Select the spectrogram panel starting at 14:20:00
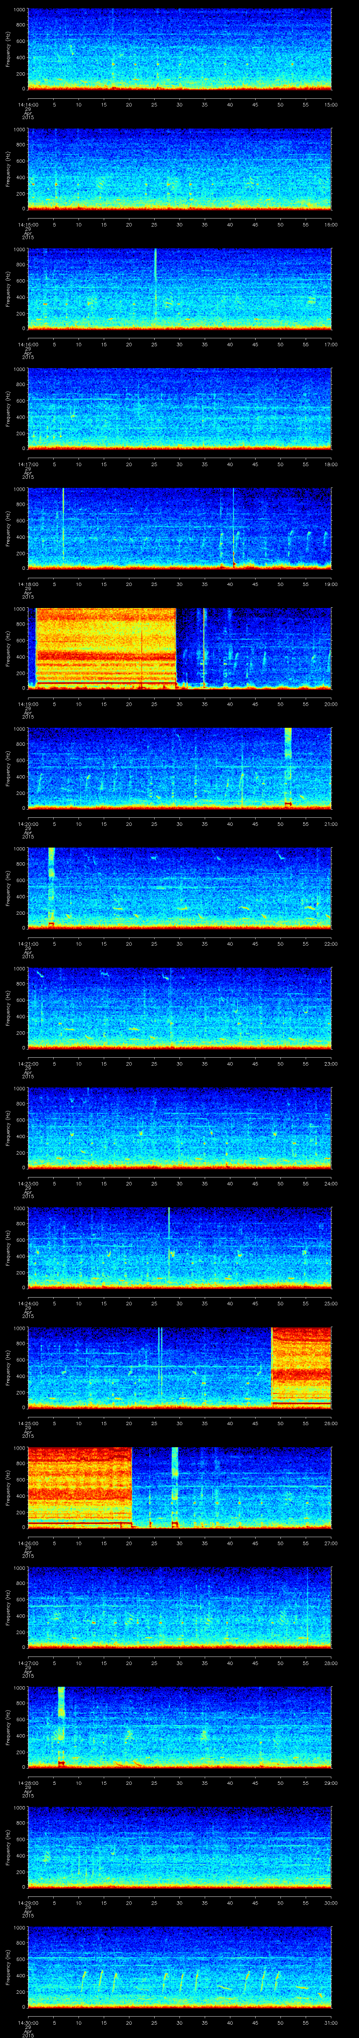Screen dimensions: 359x2038 pos(179,767)
